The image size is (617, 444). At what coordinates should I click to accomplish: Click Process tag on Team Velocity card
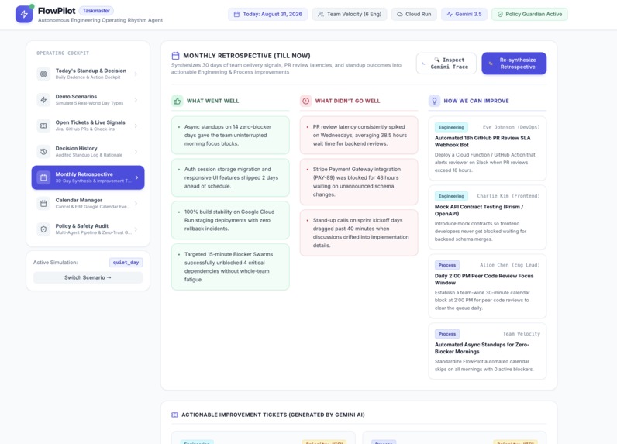pyautogui.click(x=447, y=334)
